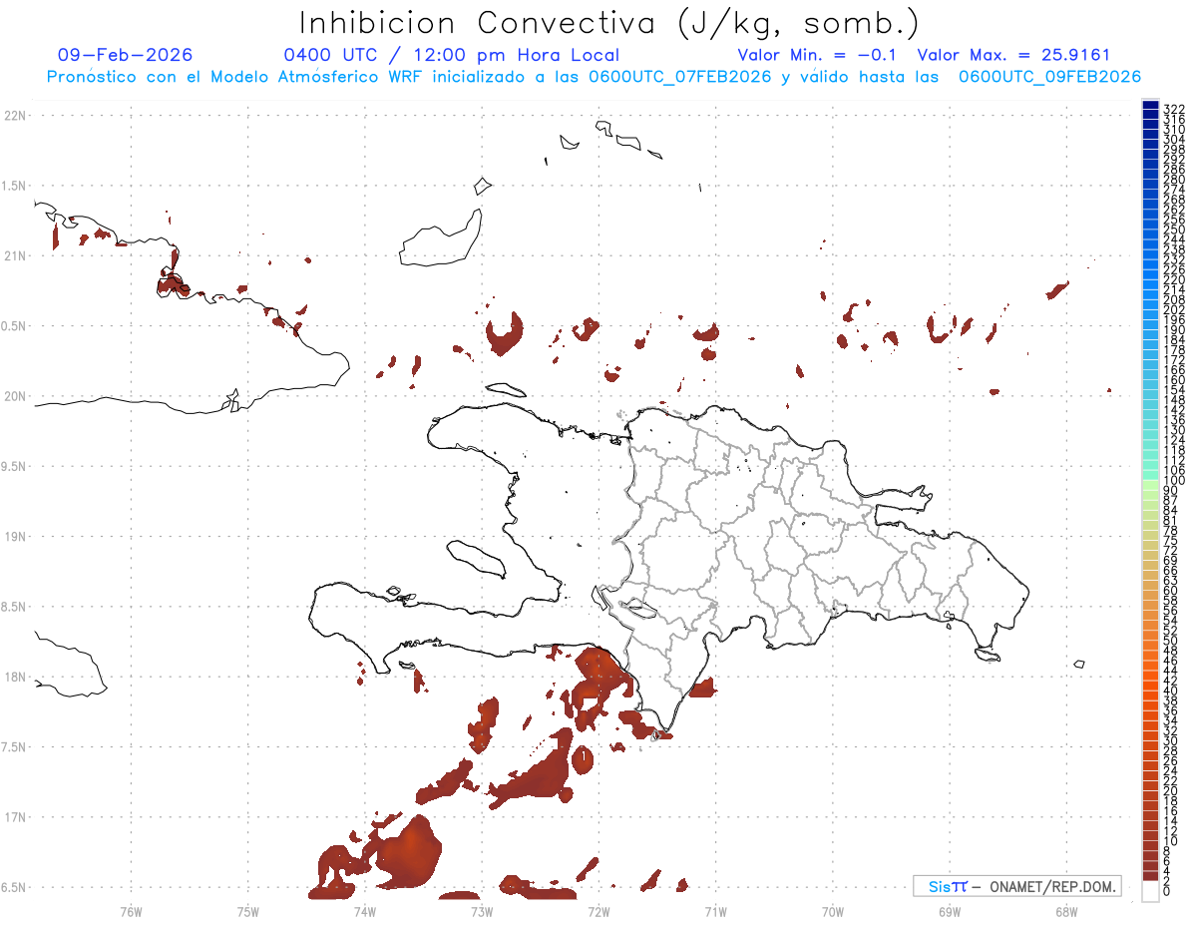Click the "76W" longitude label

pyautogui.click(x=131, y=911)
